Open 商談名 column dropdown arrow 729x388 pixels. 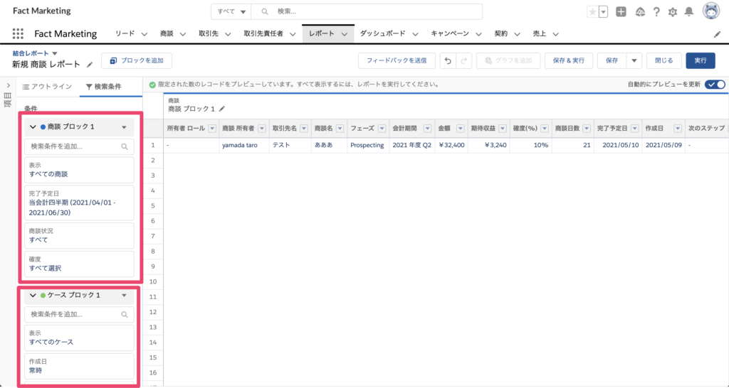click(x=340, y=129)
